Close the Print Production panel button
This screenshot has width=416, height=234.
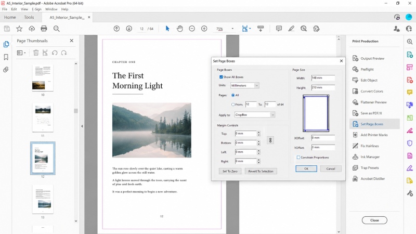tap(374, 220)
